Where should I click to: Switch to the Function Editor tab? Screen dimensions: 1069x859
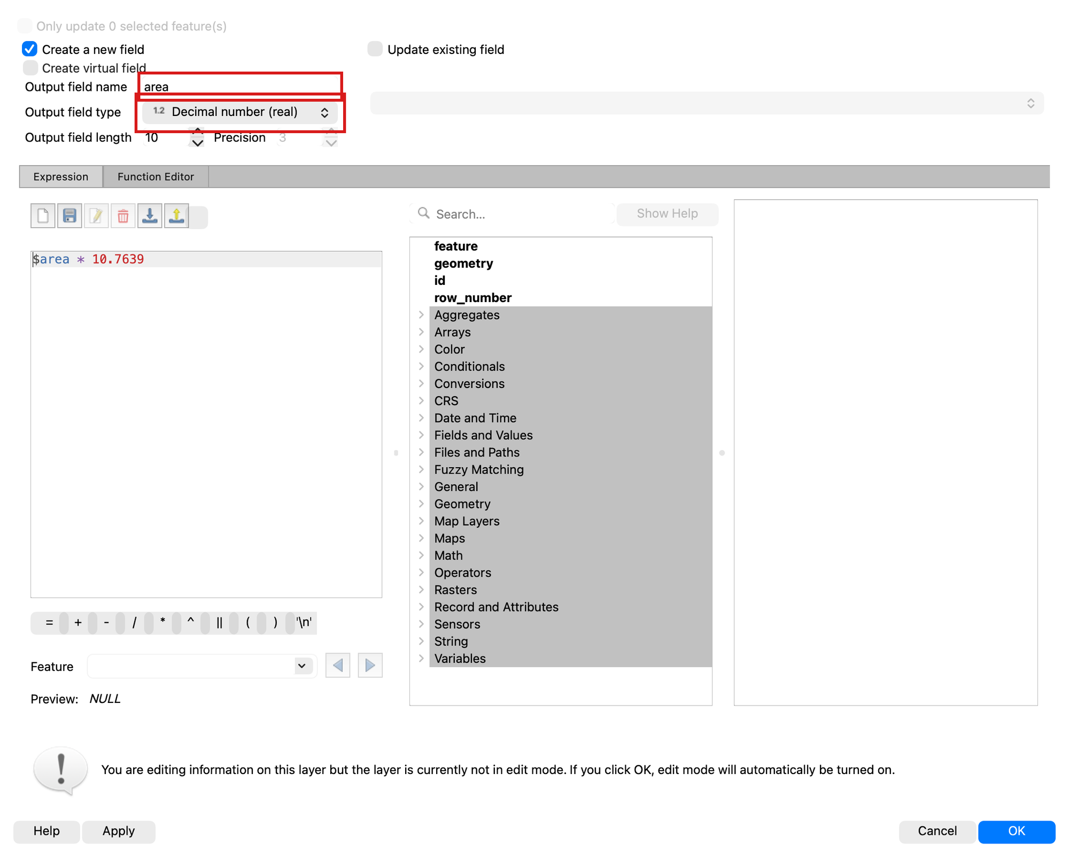pos(156,177)
